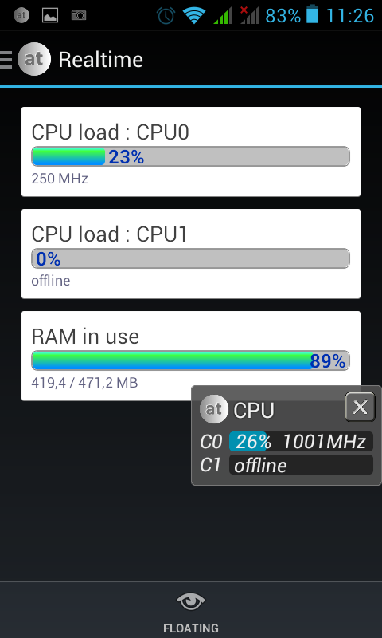This screenshot has width=382, height=638.
Task: Tap the 419,4 / 471,2 MB text
Action: point(84,383)
